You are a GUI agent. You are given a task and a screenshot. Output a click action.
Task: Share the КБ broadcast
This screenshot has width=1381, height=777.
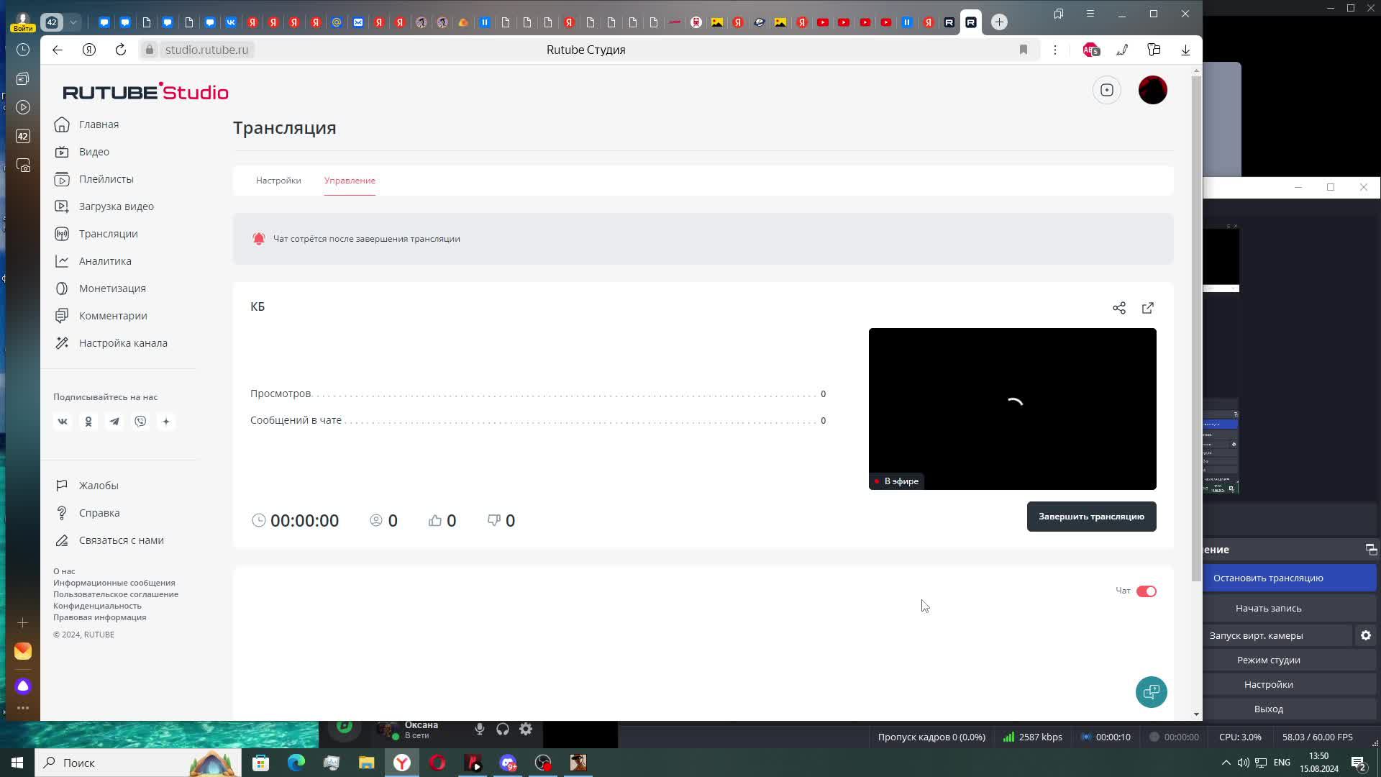click(x=1119, y=308)
